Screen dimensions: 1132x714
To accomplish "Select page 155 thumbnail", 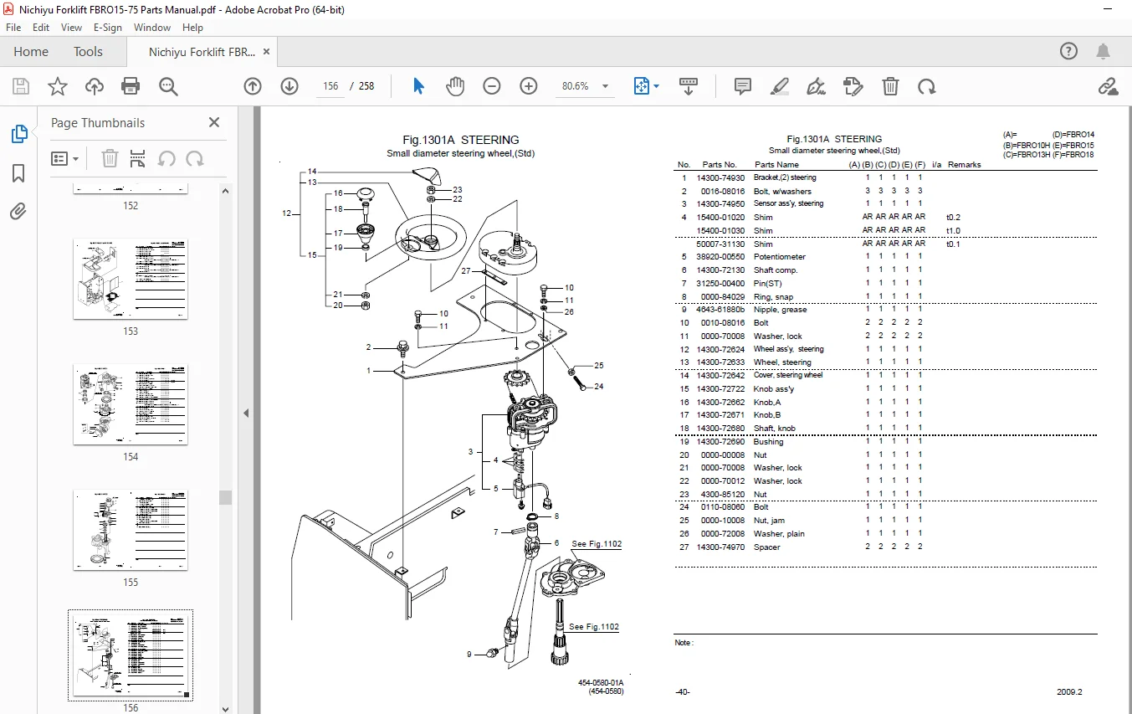I will 131,530.
